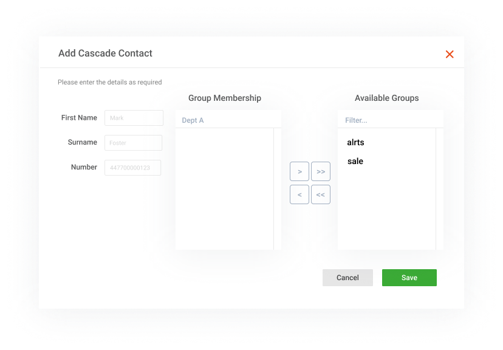Focus the First Name input field
Viewport: 503px width, 350px height.
[134, 118]
